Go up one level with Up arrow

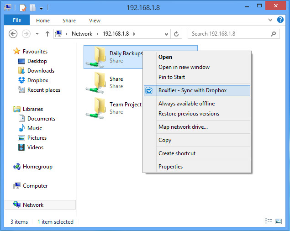coord(47,34)
